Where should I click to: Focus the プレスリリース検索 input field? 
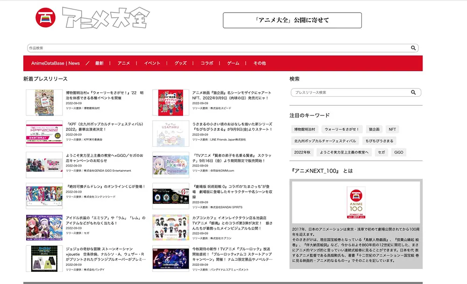pyautogui.click(x=356, y=92)
